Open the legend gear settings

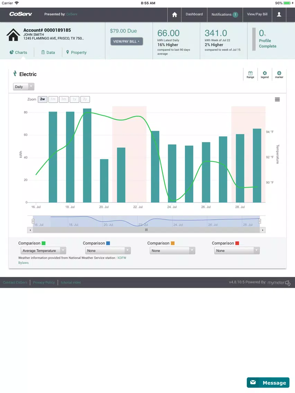point(265,74)
